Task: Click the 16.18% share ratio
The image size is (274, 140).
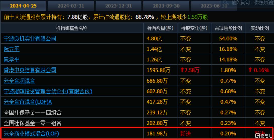Action: pyautogui.click(x=228, y=49)
